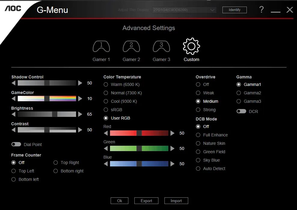The height and width of the screenshot is (210, 297).
Task: Decrease Green value with left arrow
Action: (x=106, y=148)
